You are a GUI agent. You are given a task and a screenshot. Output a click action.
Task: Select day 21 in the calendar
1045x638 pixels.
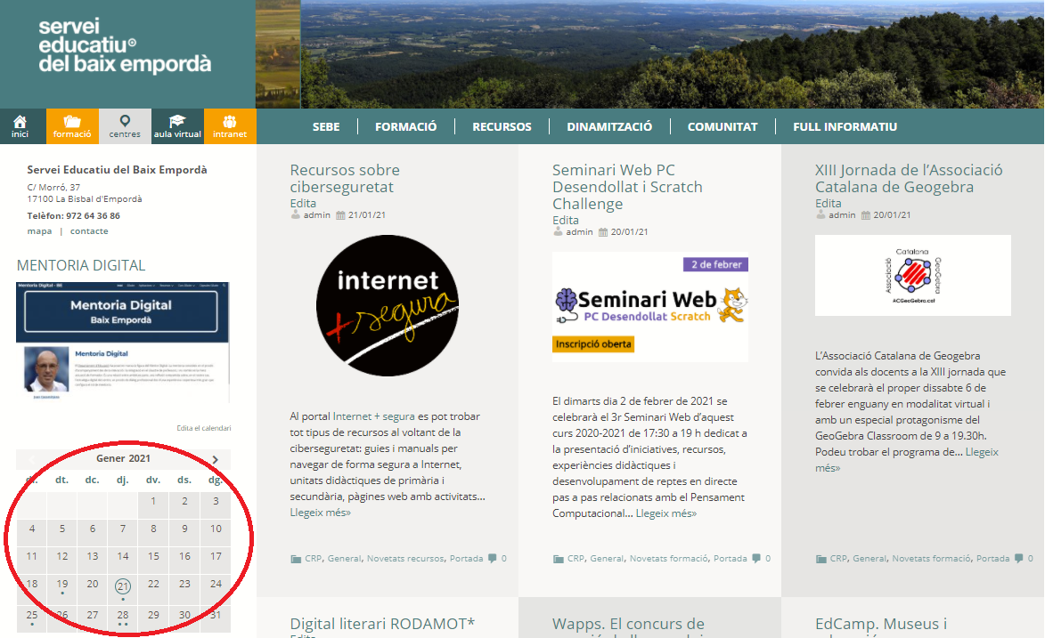click(x=123, y=586)
